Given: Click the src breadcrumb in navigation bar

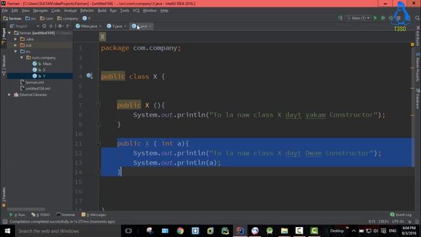Looking at the screenshot, I should pyautogui.click(x=30, y=18).
